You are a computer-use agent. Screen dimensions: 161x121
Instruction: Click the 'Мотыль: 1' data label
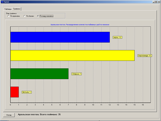(x=27, y=92)
